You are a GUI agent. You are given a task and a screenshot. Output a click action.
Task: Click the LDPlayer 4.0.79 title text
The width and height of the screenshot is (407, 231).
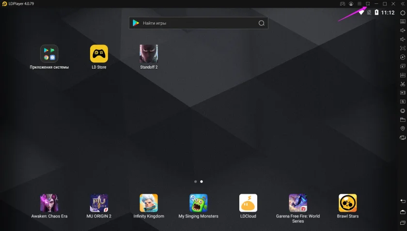tap(21, 4)
